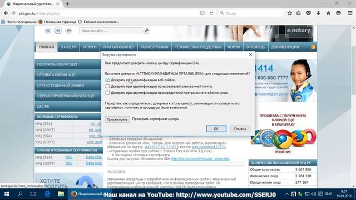Viewport: 356px width, 200px height.
Task: Open ЛИЧНЫЙ КАБИНЕТ navigation tab
Action: coord(118,47)
